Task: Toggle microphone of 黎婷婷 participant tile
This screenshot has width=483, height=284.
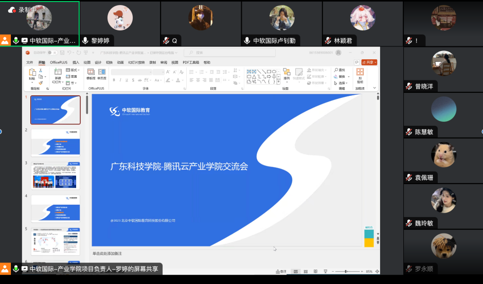Action: (85, 40)
